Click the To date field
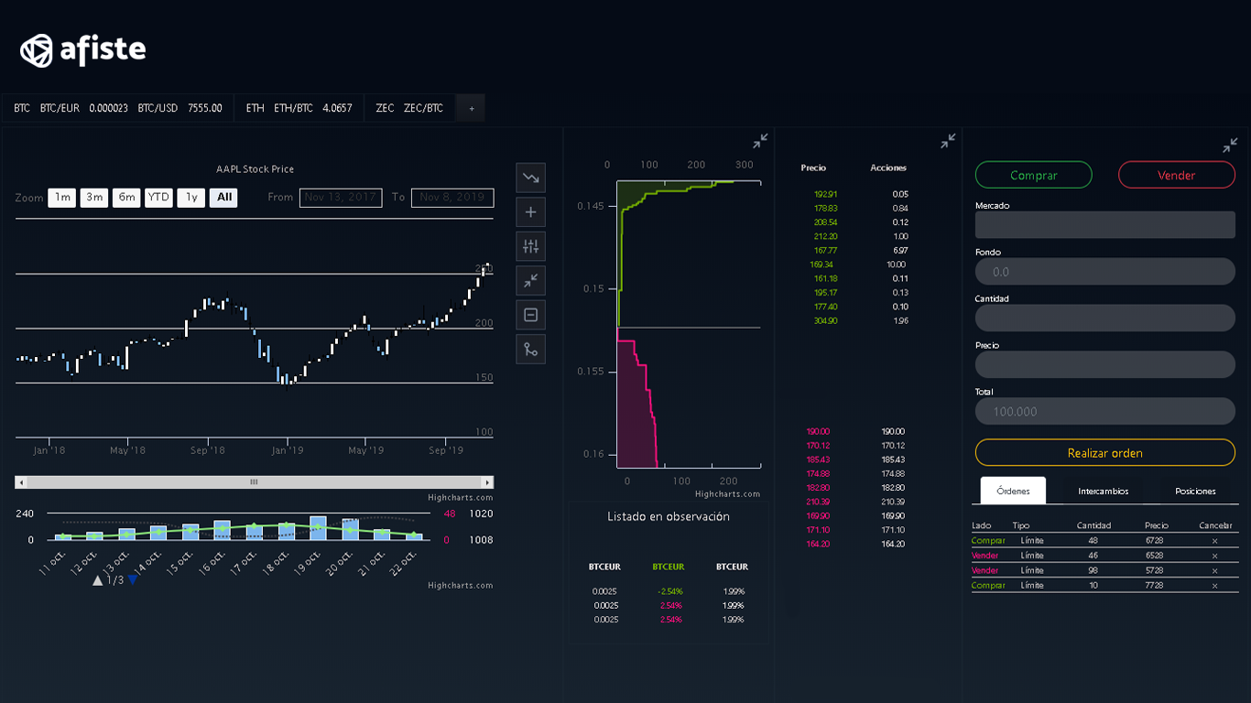Screen dimensions: 1251x703 pos(452,198)
